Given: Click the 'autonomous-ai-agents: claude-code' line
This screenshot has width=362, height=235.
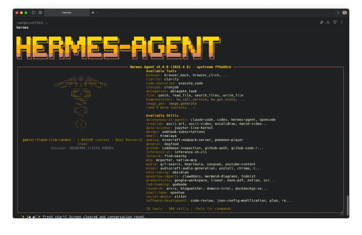Looking at the screenshot, I should (211, 119).
